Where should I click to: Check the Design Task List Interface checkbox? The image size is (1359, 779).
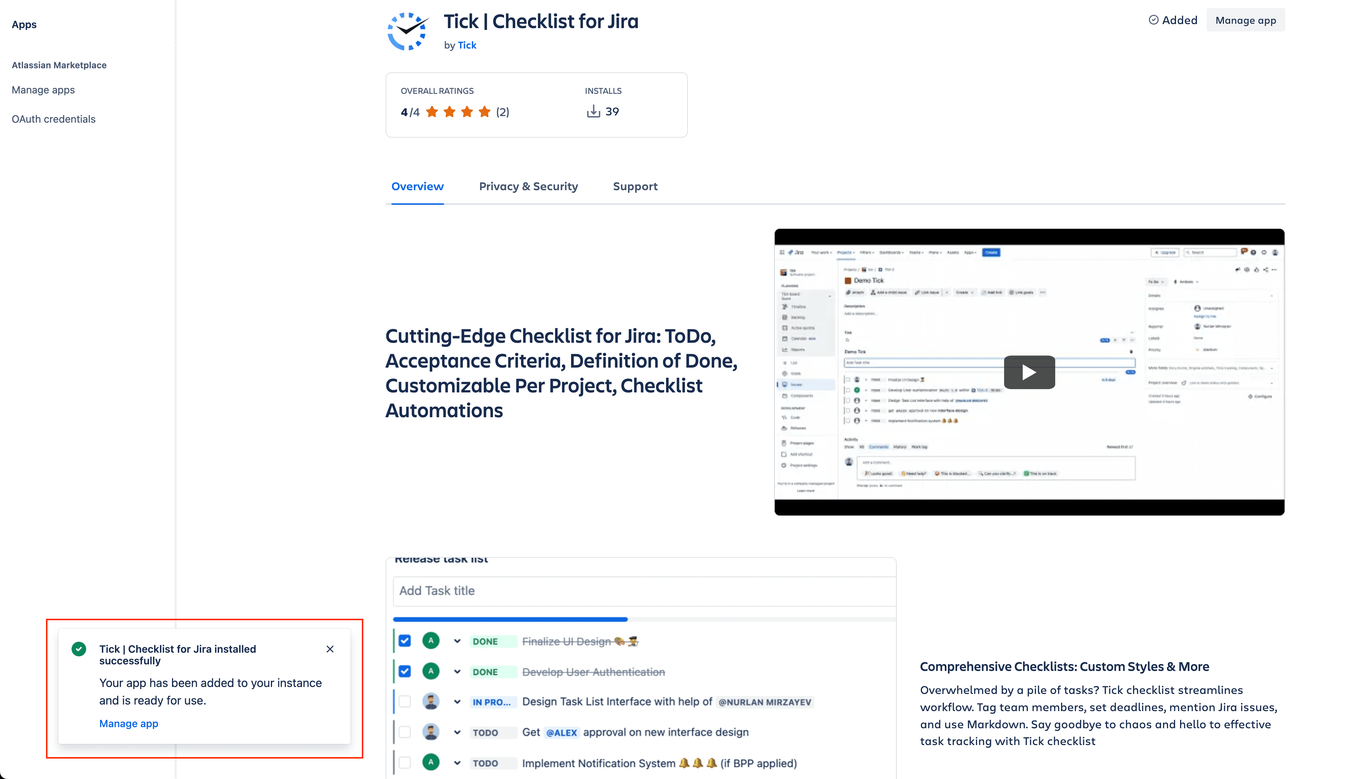click(x=405, y=701)
